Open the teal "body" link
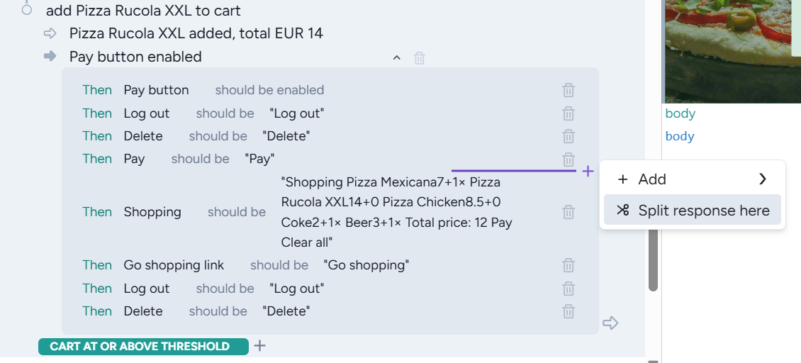 [680, 113]
